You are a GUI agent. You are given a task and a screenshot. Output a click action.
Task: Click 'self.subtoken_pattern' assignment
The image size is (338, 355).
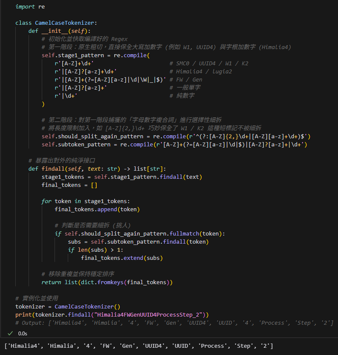coord(174,145)
